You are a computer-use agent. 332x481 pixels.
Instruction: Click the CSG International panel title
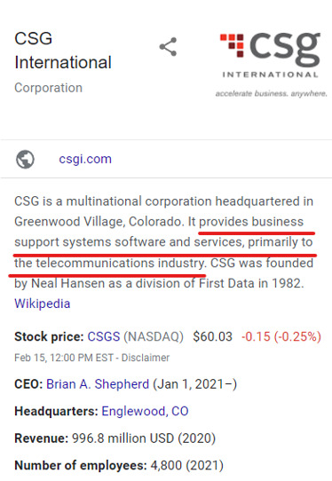pyautogui.click(x=63, y=51)
